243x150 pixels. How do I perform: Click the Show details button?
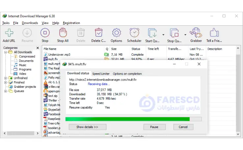[87, 127]
